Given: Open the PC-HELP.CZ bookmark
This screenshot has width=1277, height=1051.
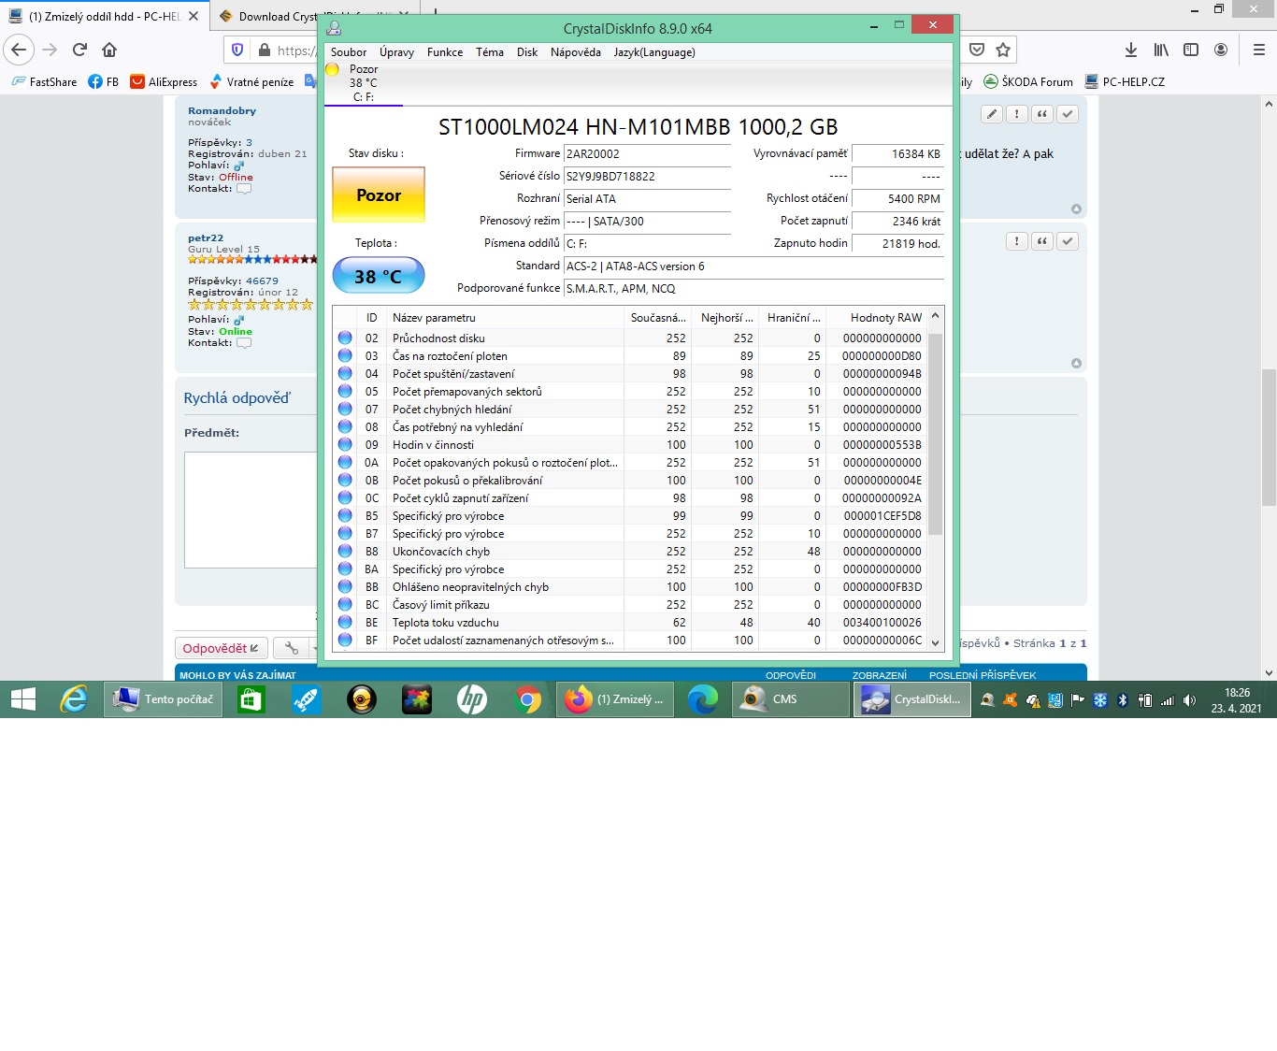Looking at the screenshot, I should pos(1125,82).
